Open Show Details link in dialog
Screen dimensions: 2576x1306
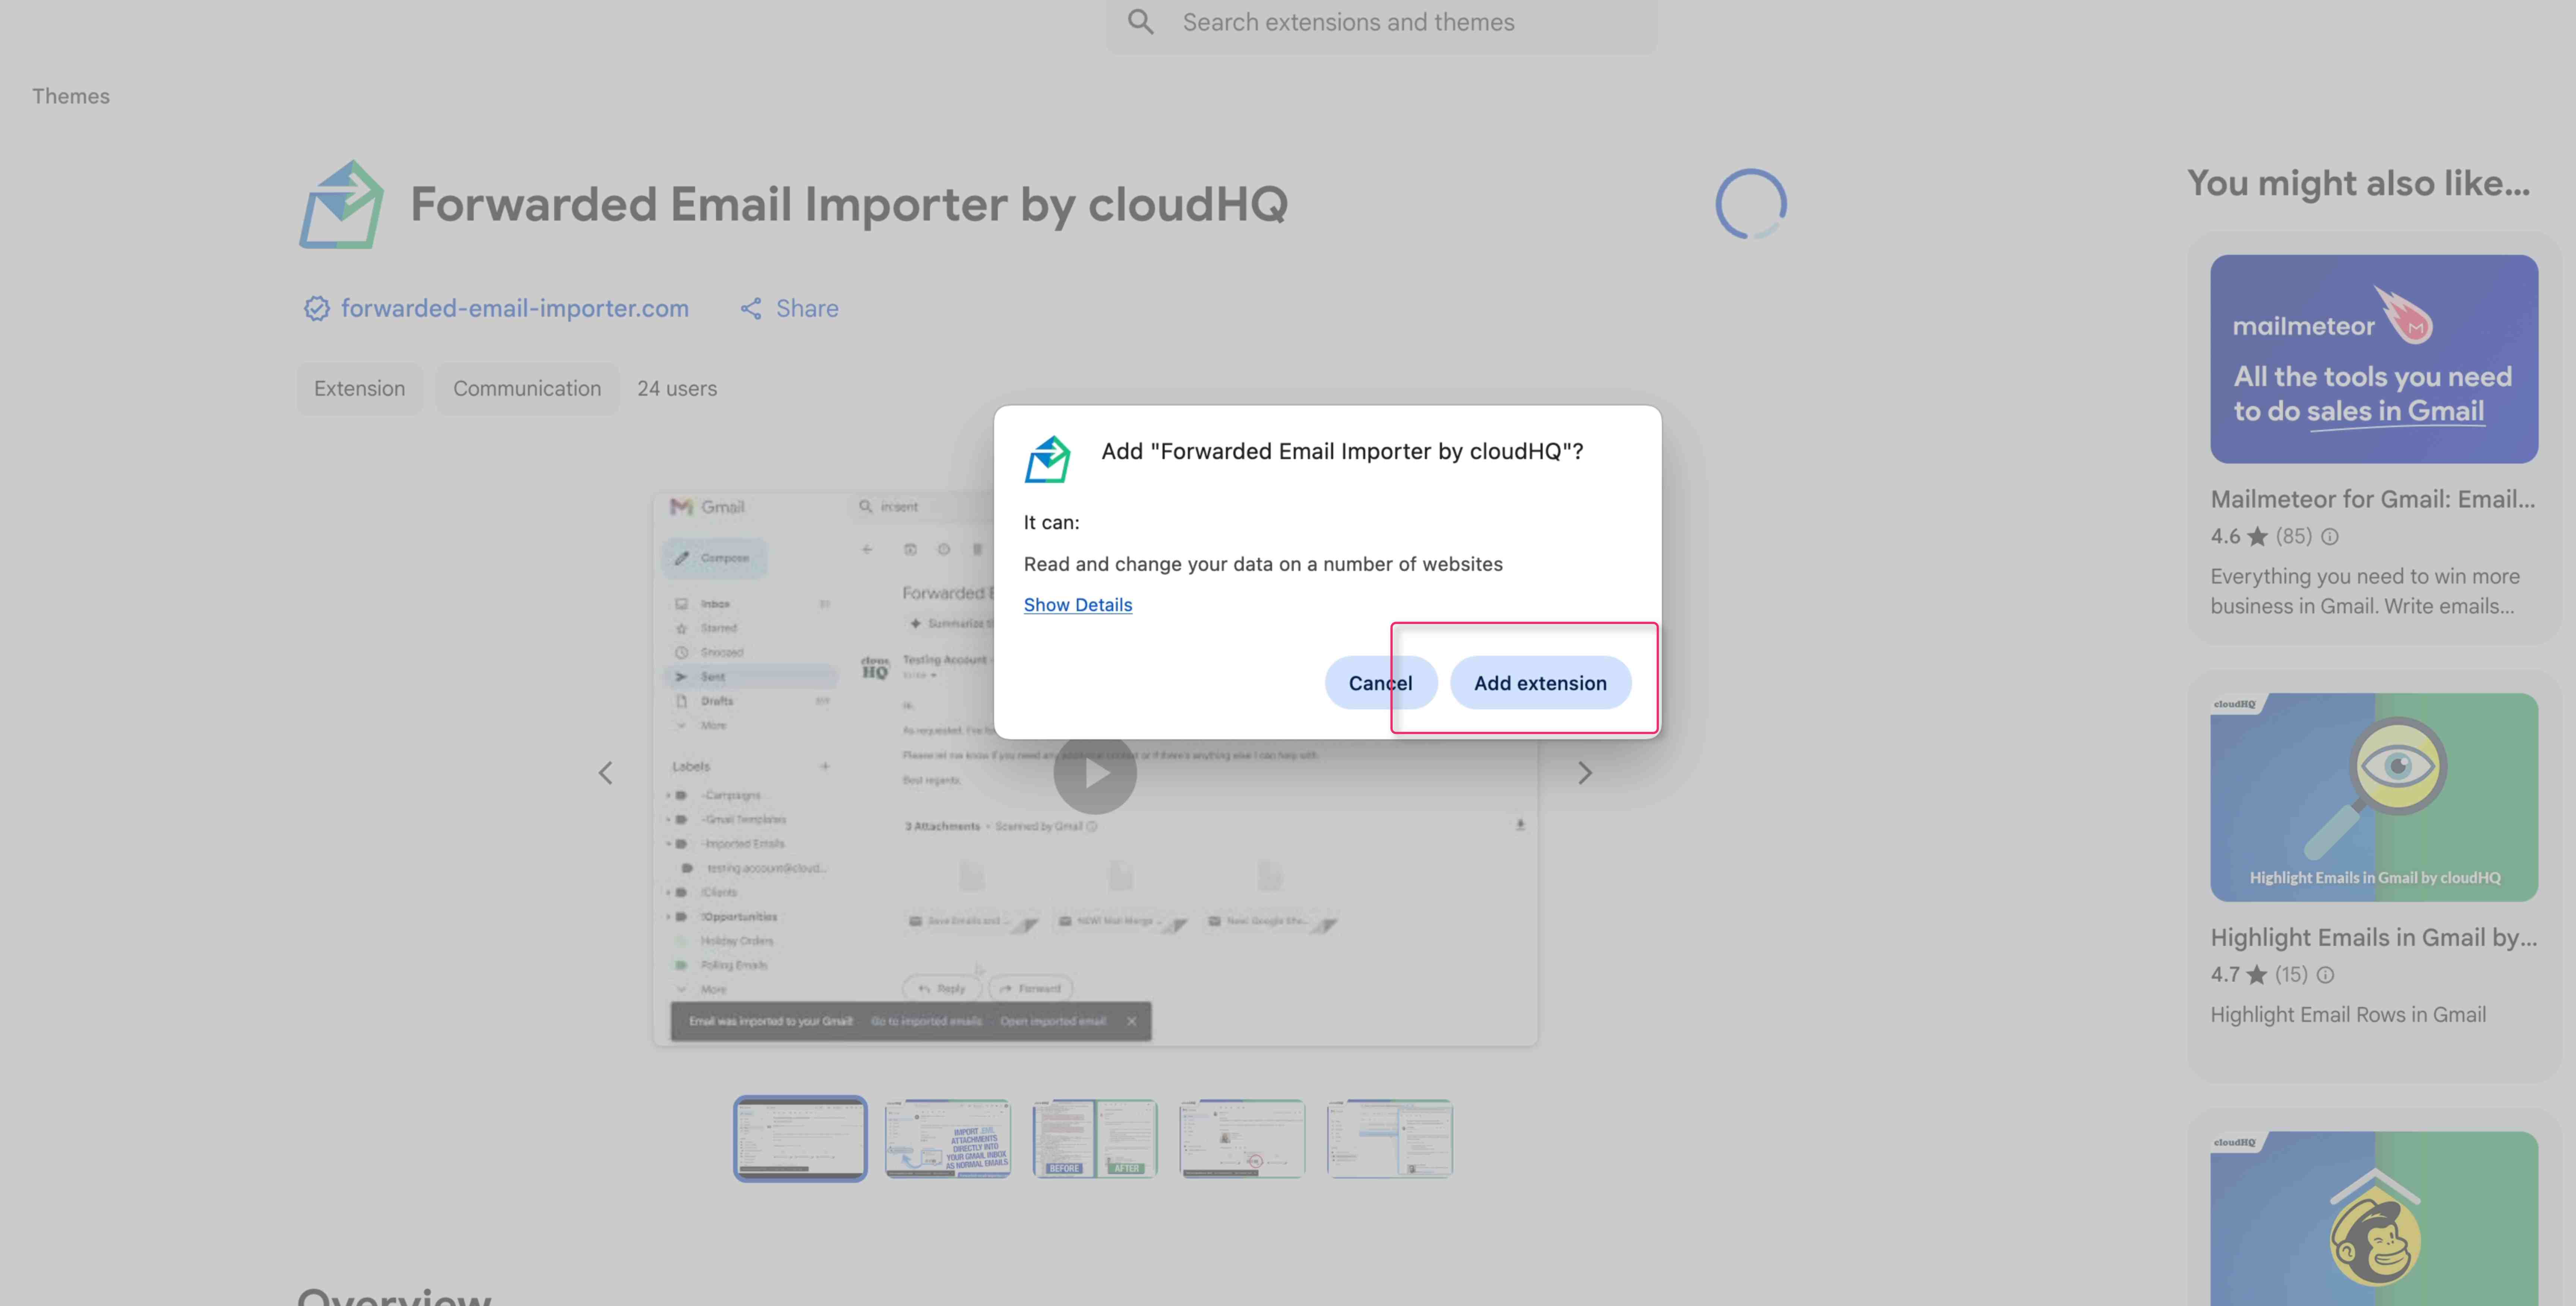pos(1078,605)
